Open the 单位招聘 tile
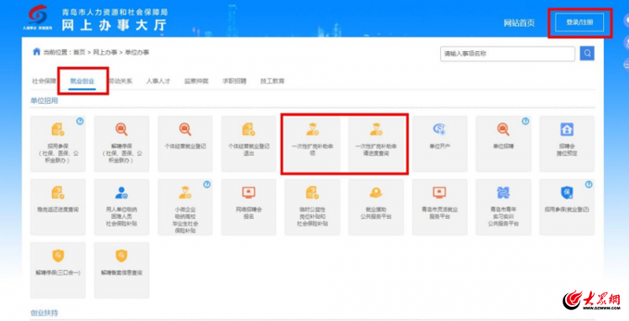629x321 pixels. pyautogui.click(x=503, y=144)
